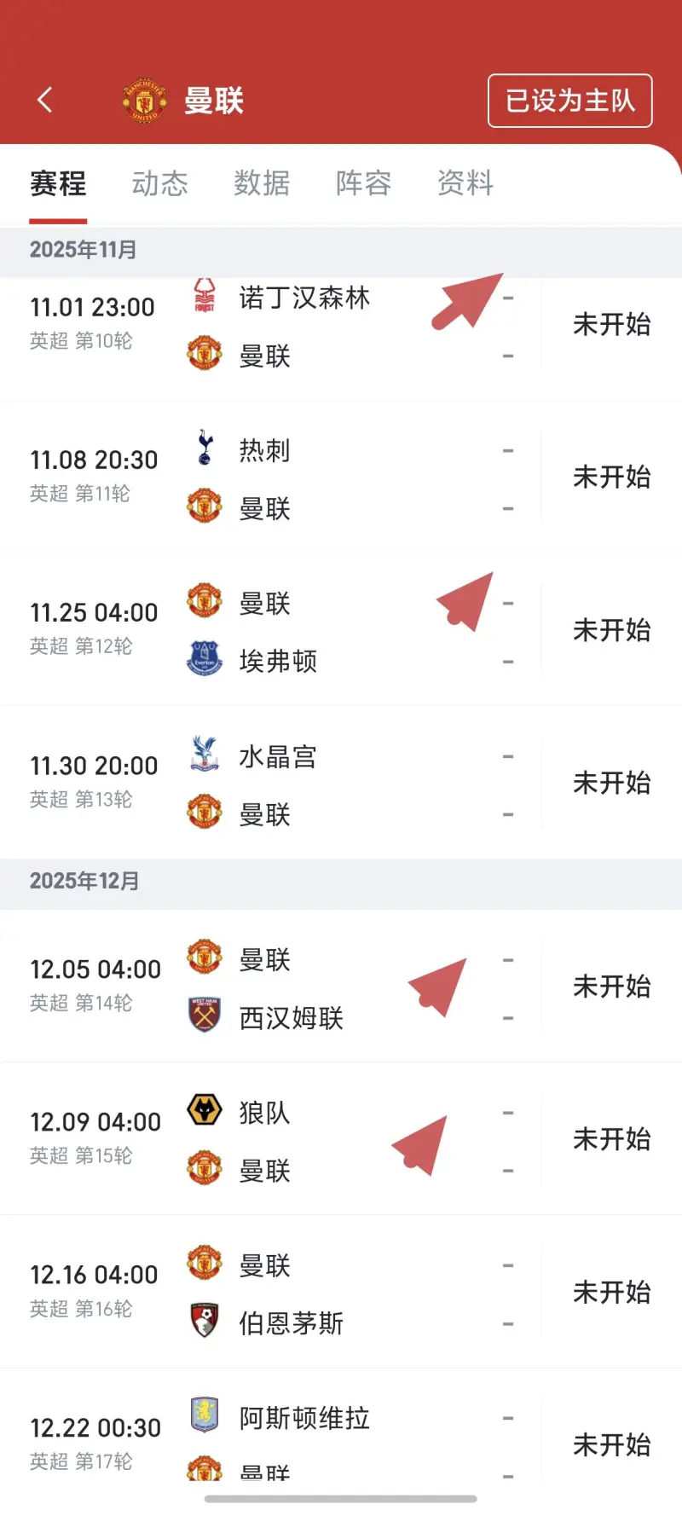The image size is (682, 1516).
Task: Click the Tottenham Hotspur crest icon
Action: 205,448
